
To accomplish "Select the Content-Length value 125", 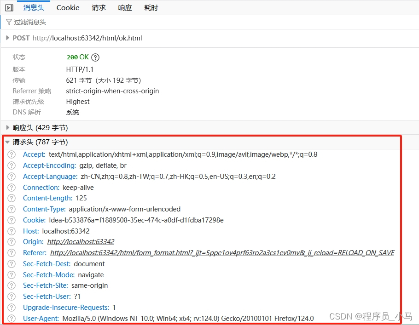I will pyautogui.click(x=81, y=198).
